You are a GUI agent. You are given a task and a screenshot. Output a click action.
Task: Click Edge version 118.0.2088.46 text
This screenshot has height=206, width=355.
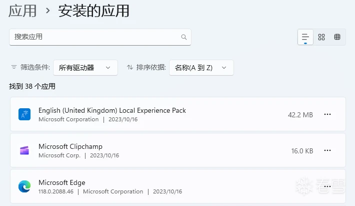(56, 191)
